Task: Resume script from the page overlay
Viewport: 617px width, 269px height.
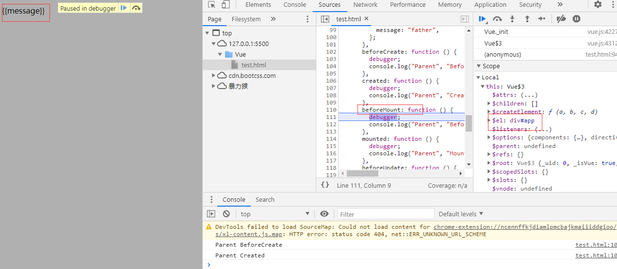Action: 124,8
